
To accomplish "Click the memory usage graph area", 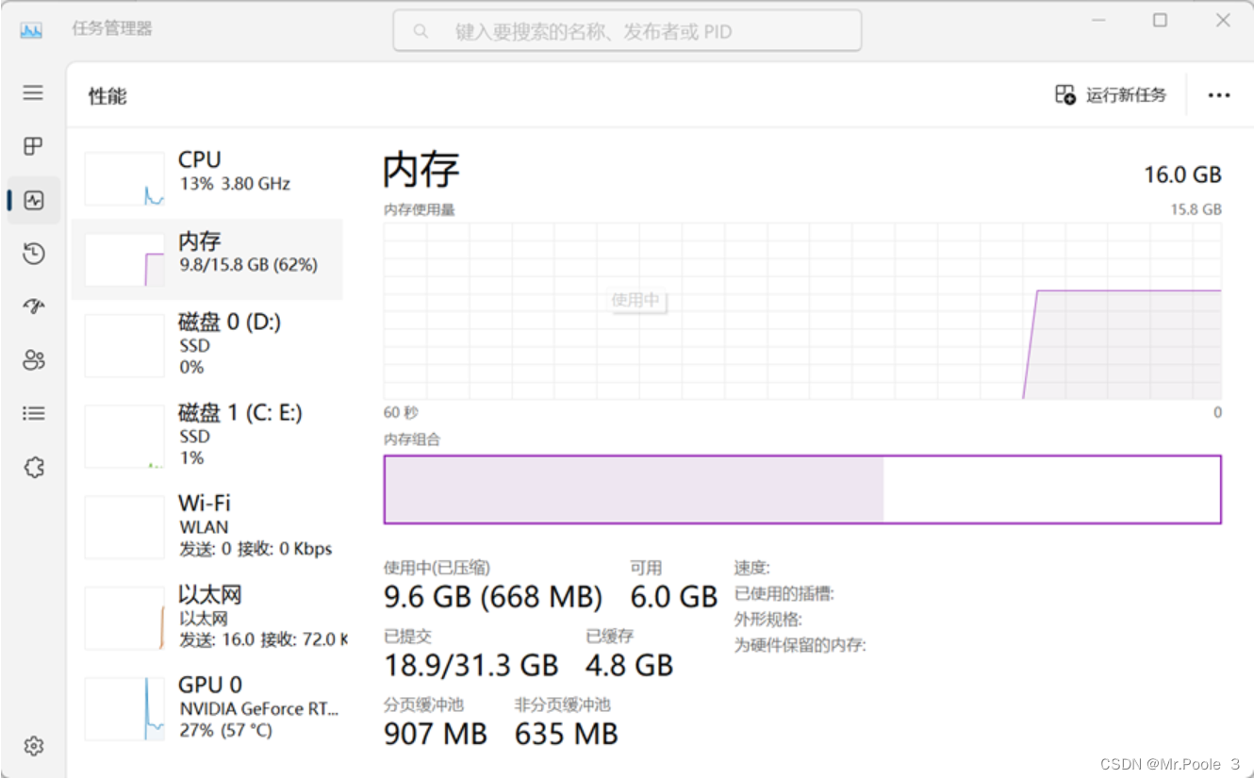I will click(802, 310).
